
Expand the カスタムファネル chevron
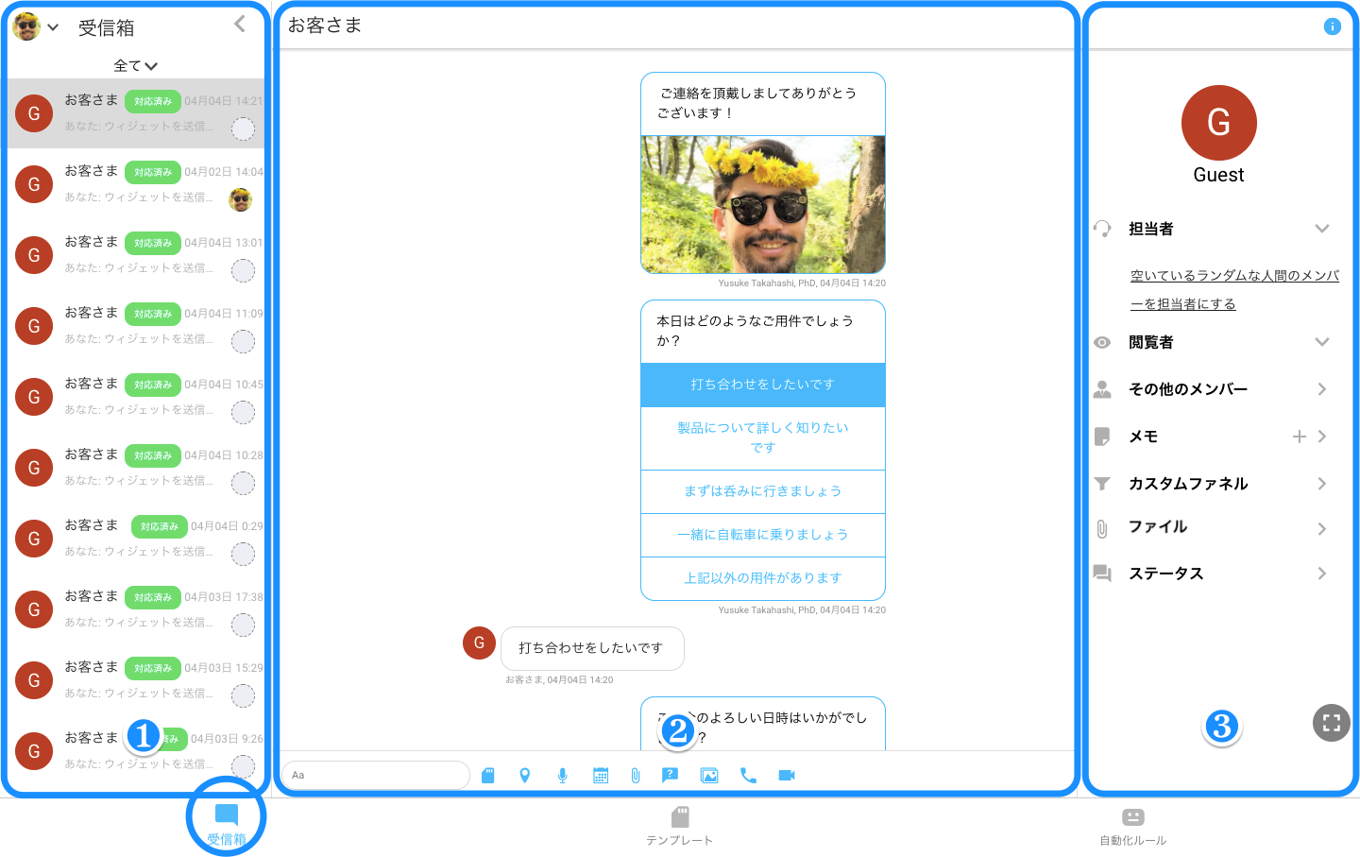pyautogui.click(x=1322, y=484)
